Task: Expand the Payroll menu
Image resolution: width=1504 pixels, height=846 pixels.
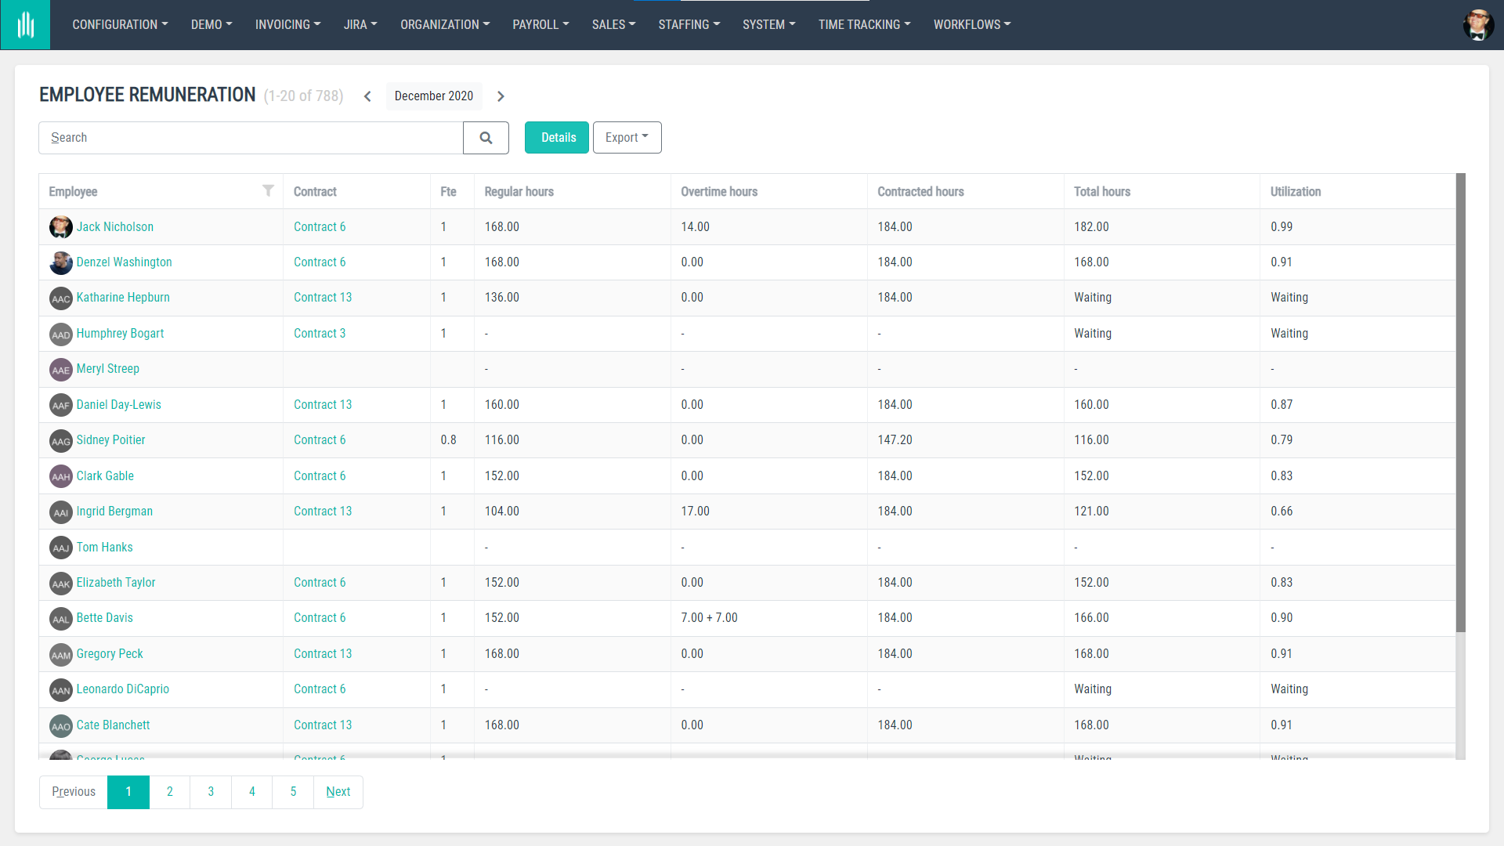Action: 540,25
